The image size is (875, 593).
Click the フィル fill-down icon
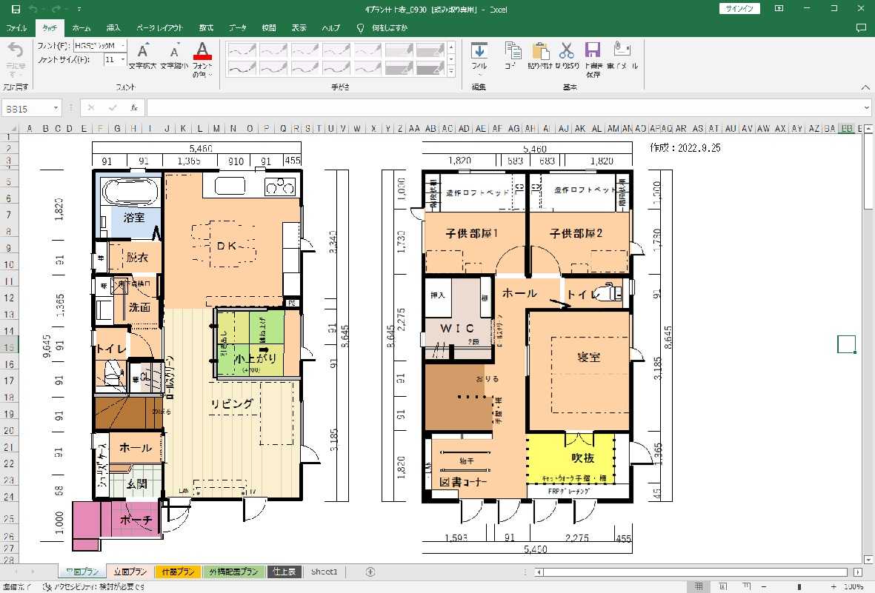(479, 50)
